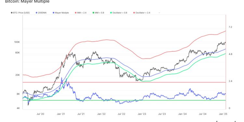Click the 60K price axis label
The width and height of the screenshot is (244, 122).
17,53
